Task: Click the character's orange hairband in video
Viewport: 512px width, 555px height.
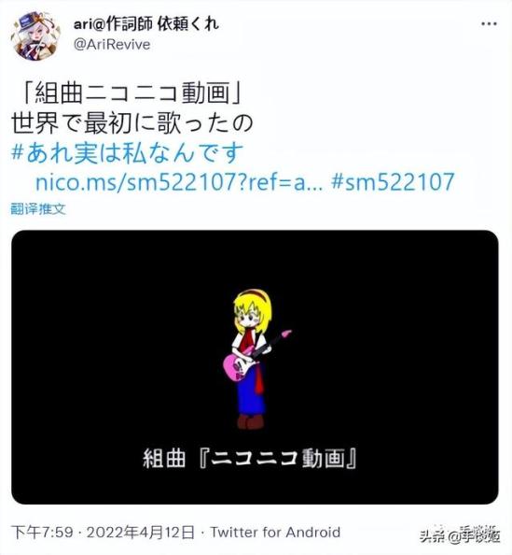Action: (x=253, y=293)
